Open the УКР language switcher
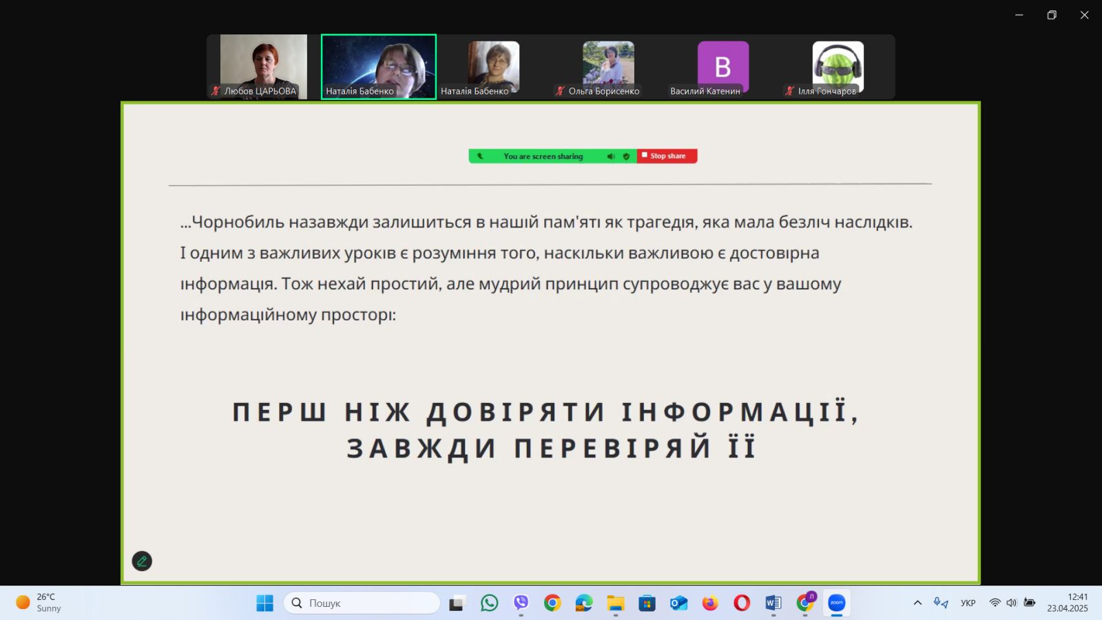Screen dimensions: 1102x620 point(968,603)
